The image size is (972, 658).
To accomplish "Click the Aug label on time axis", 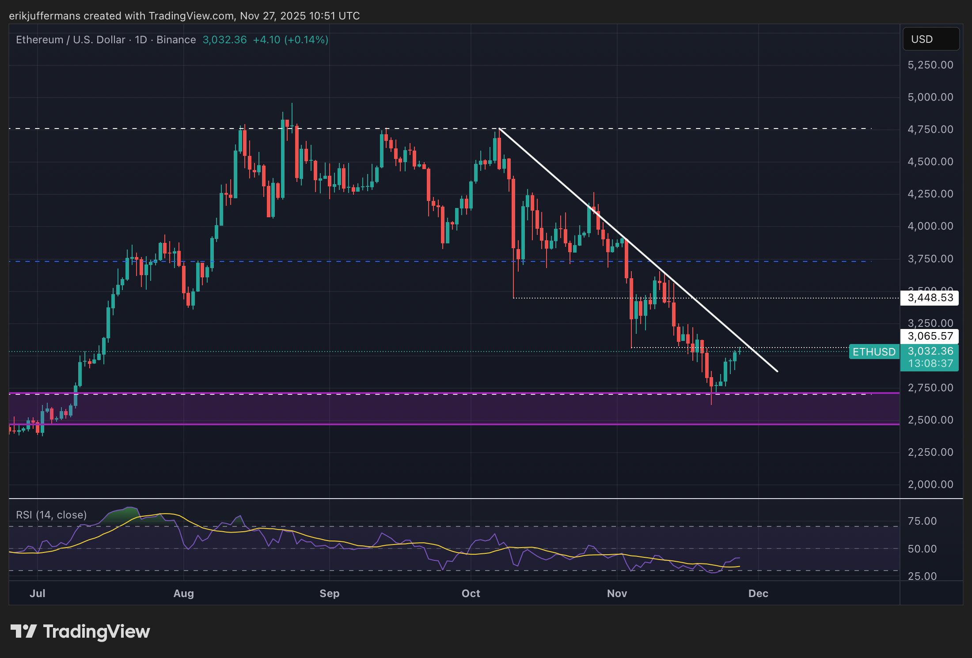I will (x=183, y=594).
